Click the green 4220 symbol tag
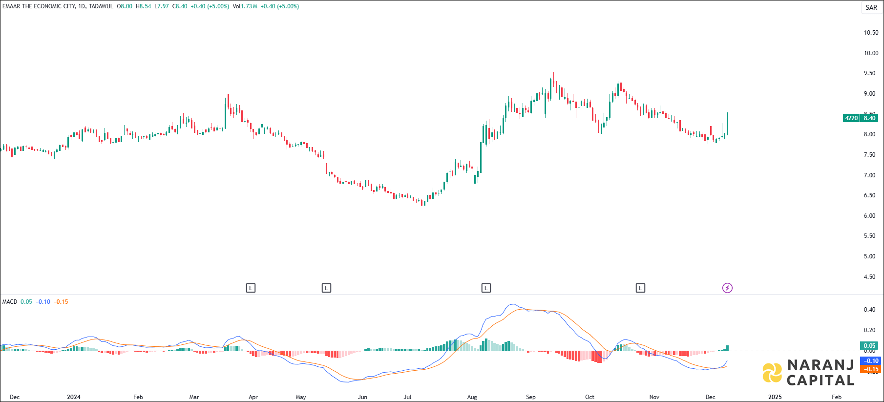This screenshot has height=402, width=884. 851,118
